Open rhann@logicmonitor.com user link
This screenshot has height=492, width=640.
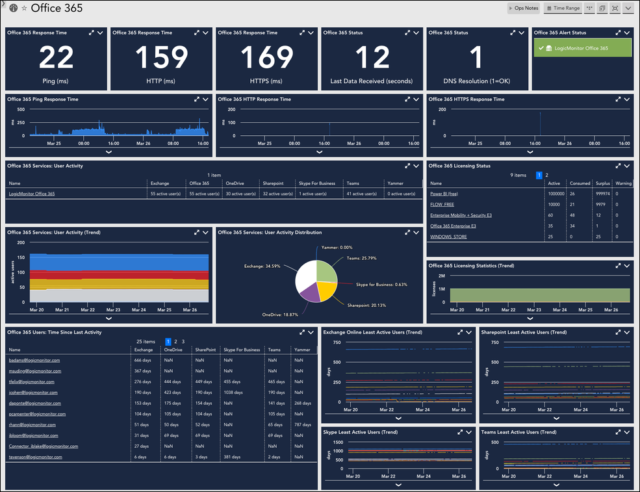point(32,424)
